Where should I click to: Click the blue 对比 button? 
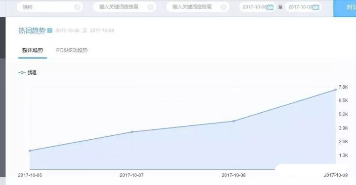click(x=345, y=8)
